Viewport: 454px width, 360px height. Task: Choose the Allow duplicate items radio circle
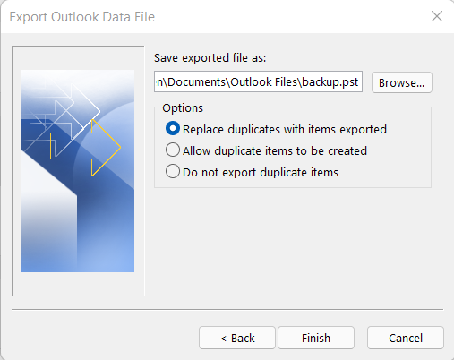(x=173, y=150)
